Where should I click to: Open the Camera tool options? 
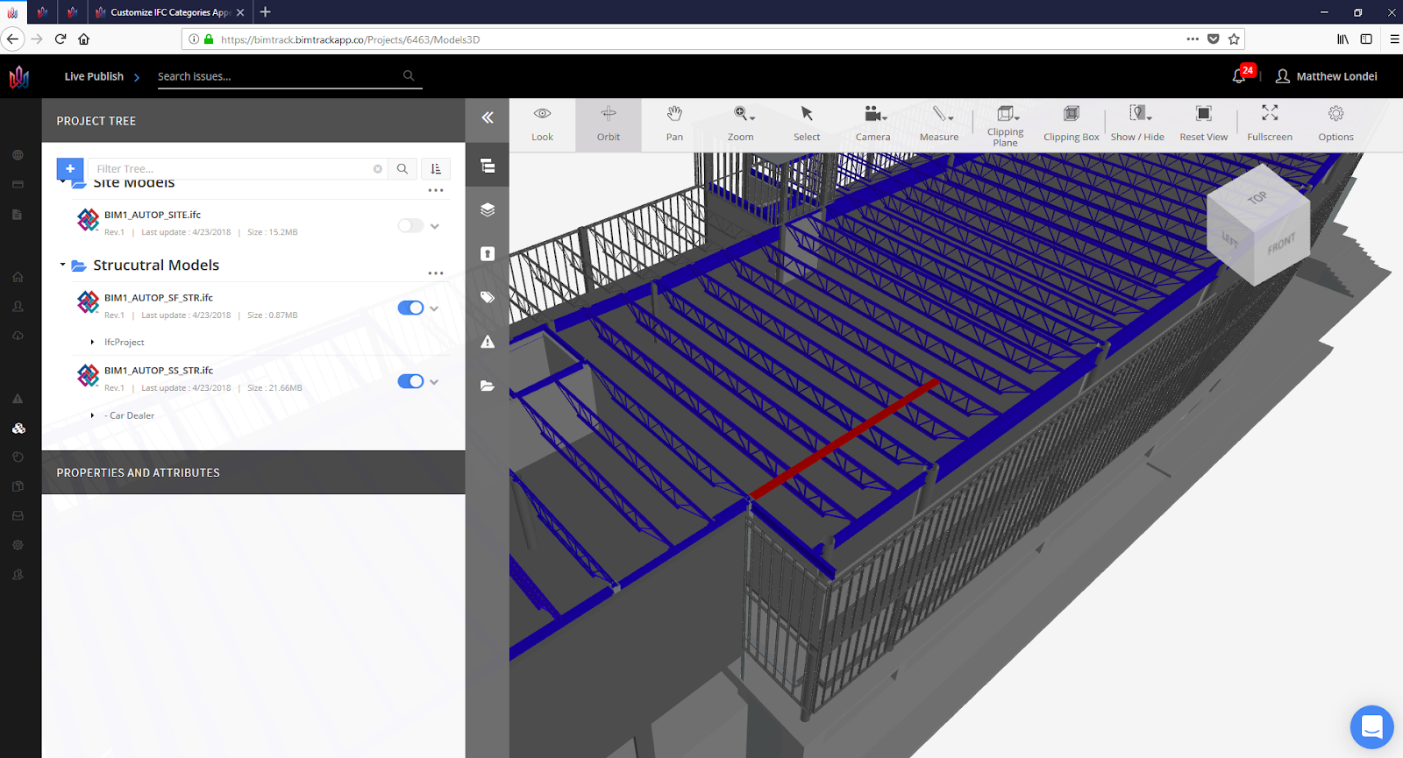click(x=873, y=124)
